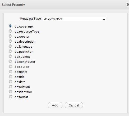This screenshot has height=116, width=129.
Task: Select the dc:format radio button
Action: pos(10,96)
